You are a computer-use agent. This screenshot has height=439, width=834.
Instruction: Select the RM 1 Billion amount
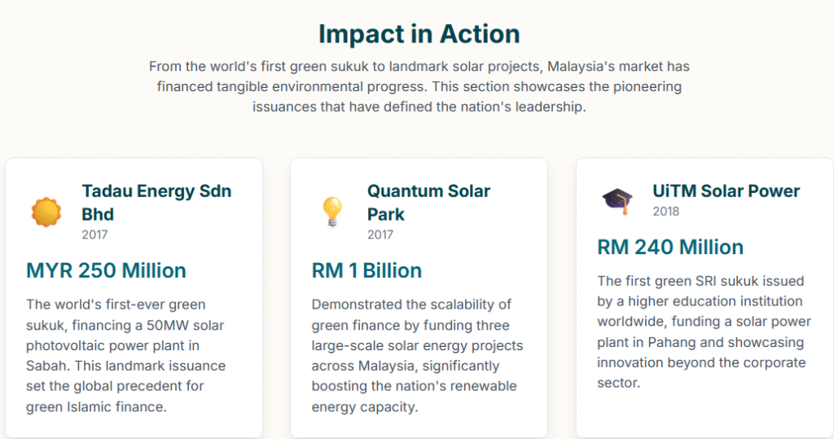click(367, 270)
